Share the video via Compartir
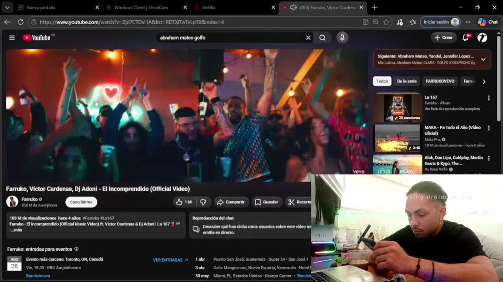The width and height of the screenshot is (503, 282). click(x=231, y=202)
